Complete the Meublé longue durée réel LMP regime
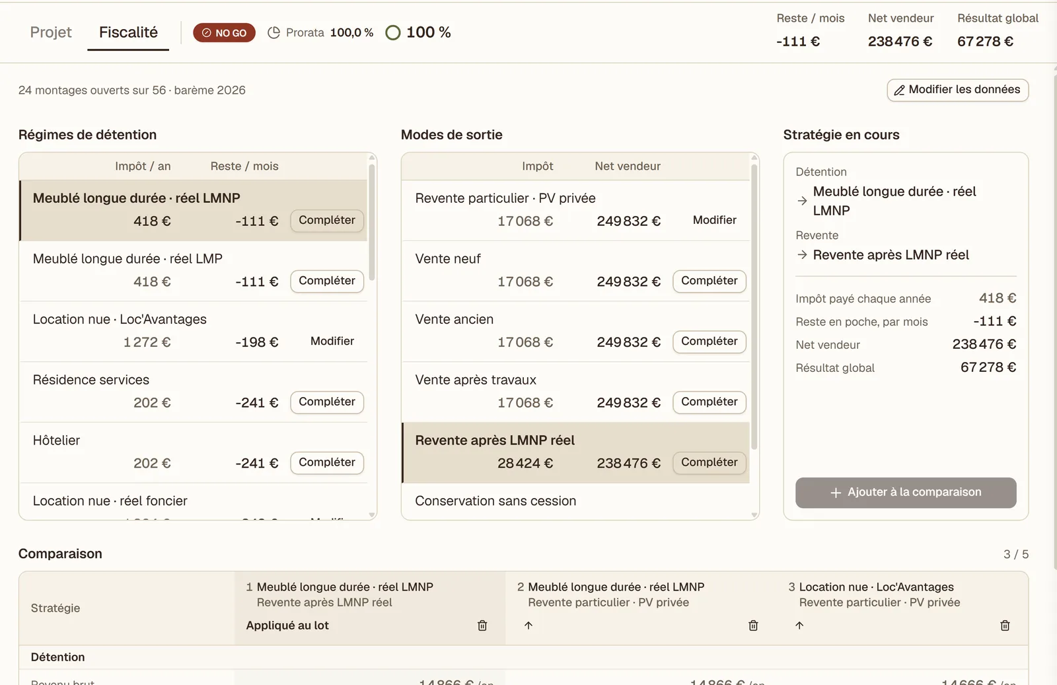This screenshot has height=685, width=1057. tap(327, 281)
